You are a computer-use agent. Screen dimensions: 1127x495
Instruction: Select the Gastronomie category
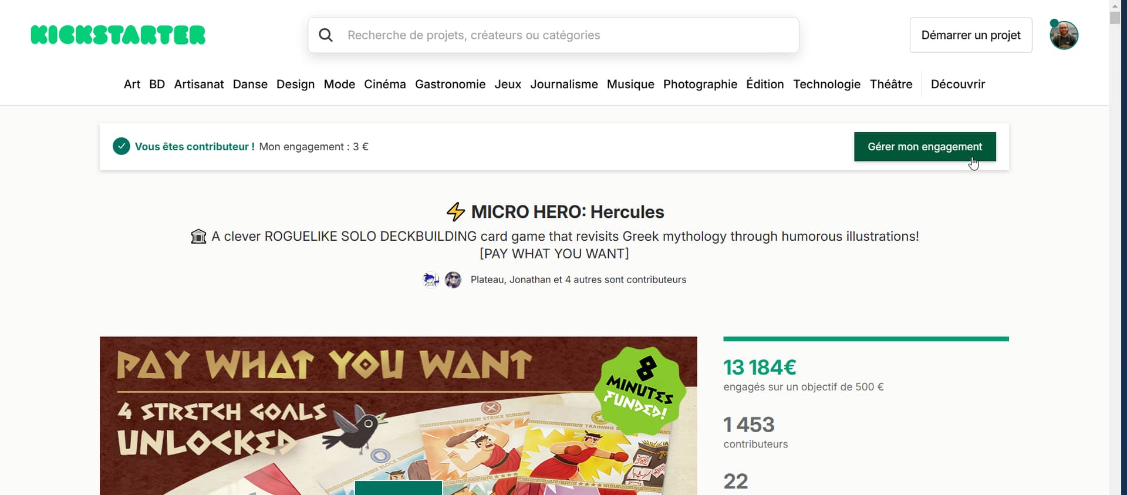pyautogui.click(x=450, y=84)
